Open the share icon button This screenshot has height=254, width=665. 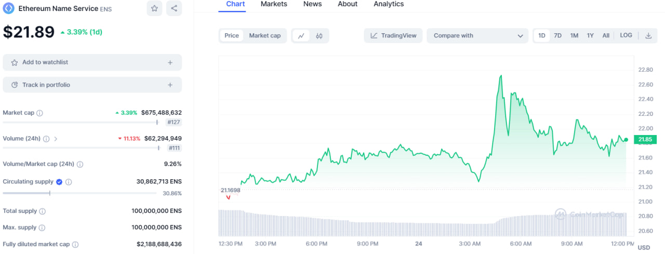click(174, 8)
